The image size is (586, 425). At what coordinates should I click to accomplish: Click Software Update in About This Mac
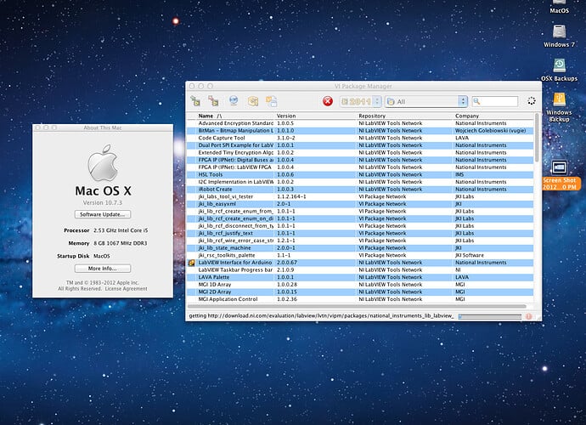(x=103, y=214)
